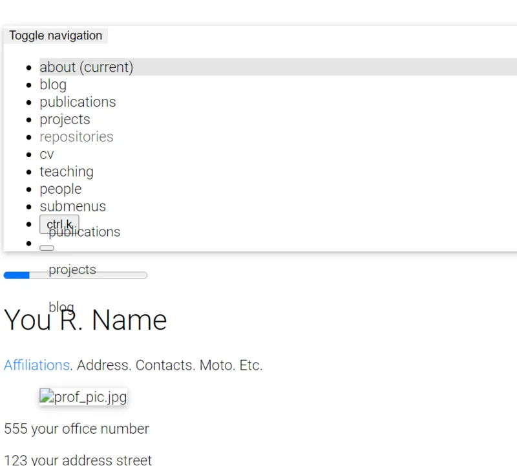Go to blog in the bulleted nav list
Viewport: 517px width, 466px height.
point(53,85)
